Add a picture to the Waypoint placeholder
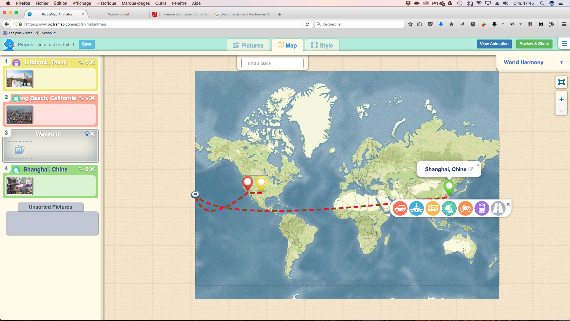The width and height of the screenshot is (570, 321). point(20,150)
